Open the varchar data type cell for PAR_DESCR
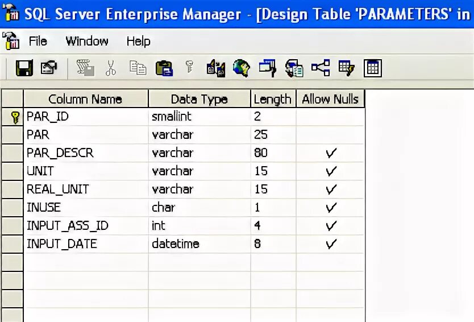This screenshot has width=474, height=322. 199,153
